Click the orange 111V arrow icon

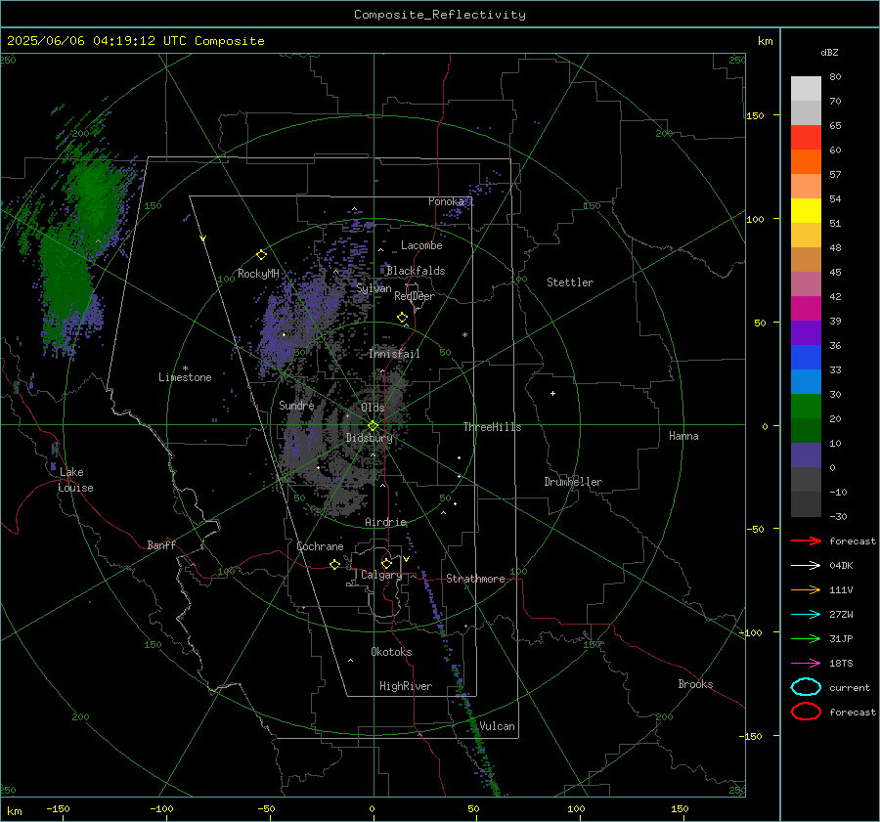(x=806, y=589)
